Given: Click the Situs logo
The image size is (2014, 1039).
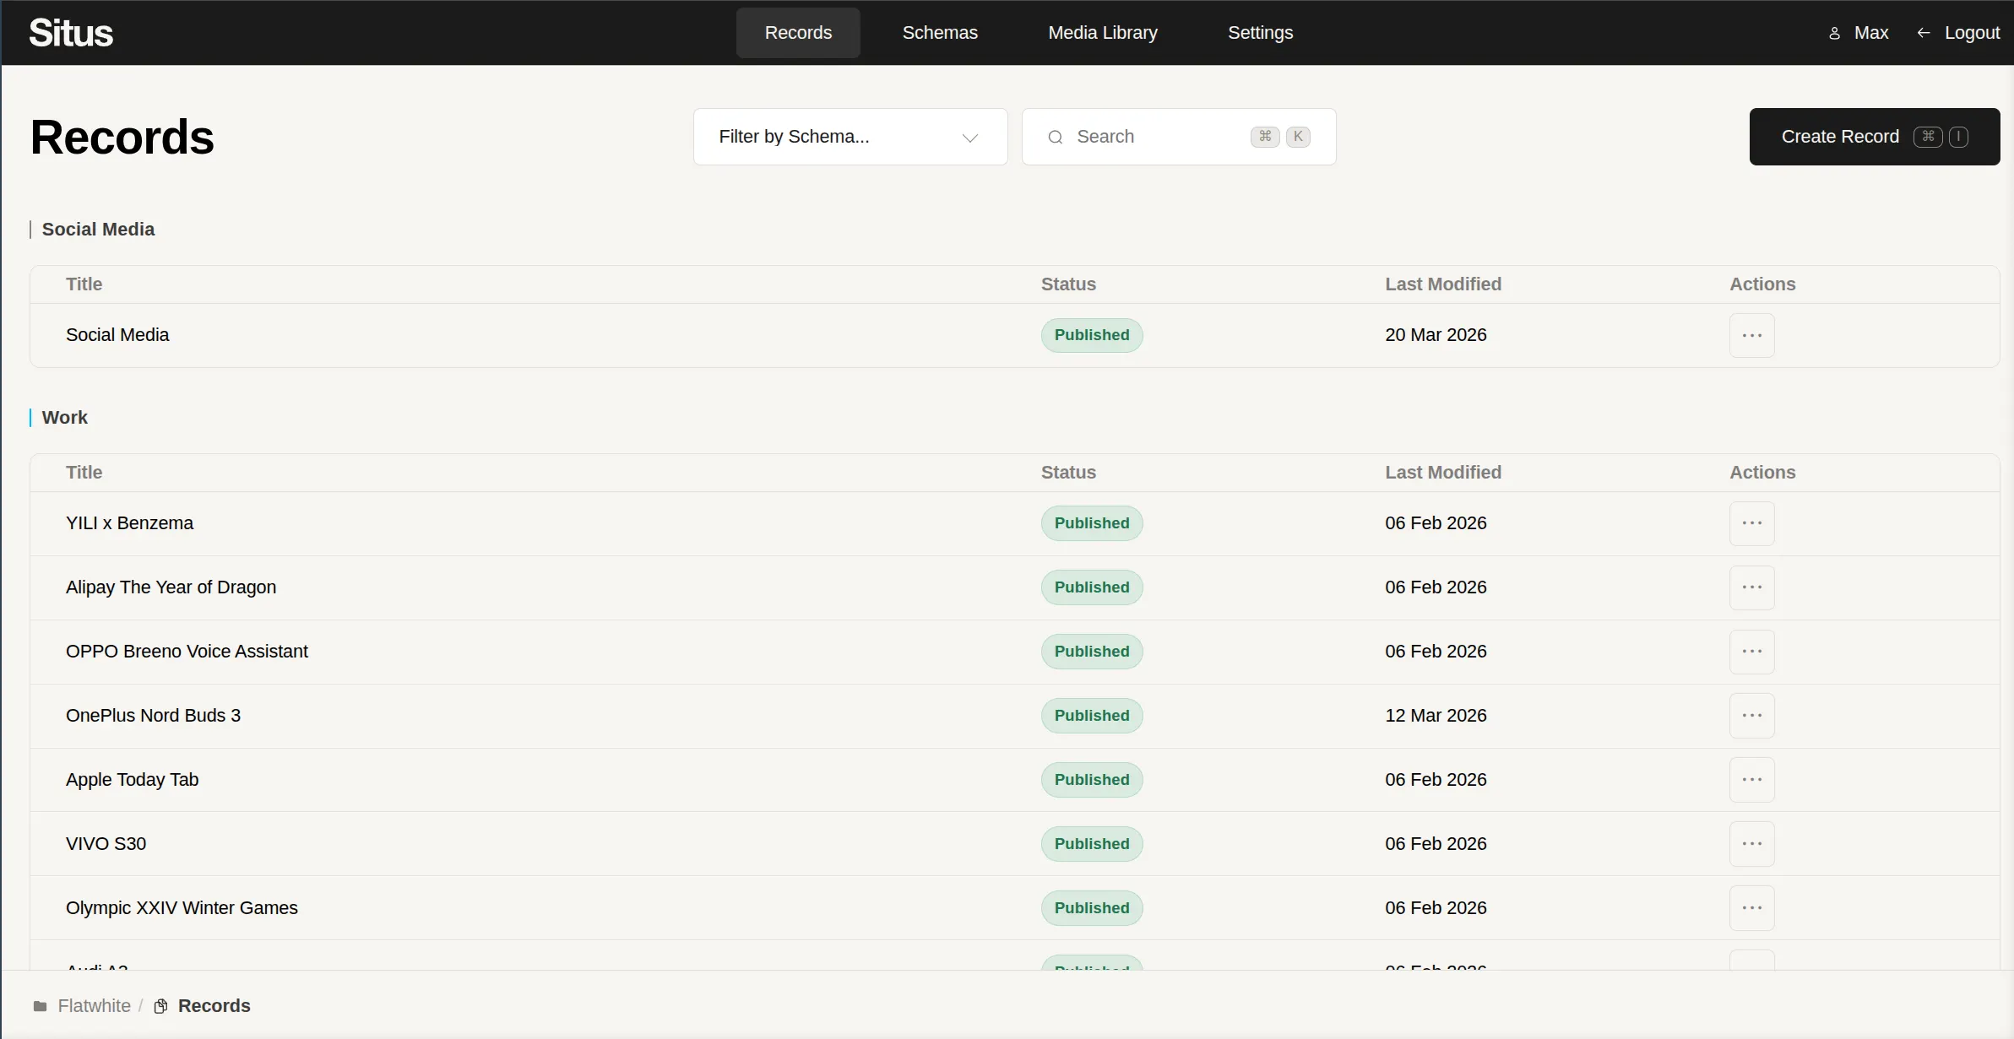Looking at the screenshot, I should coord(71,33).
